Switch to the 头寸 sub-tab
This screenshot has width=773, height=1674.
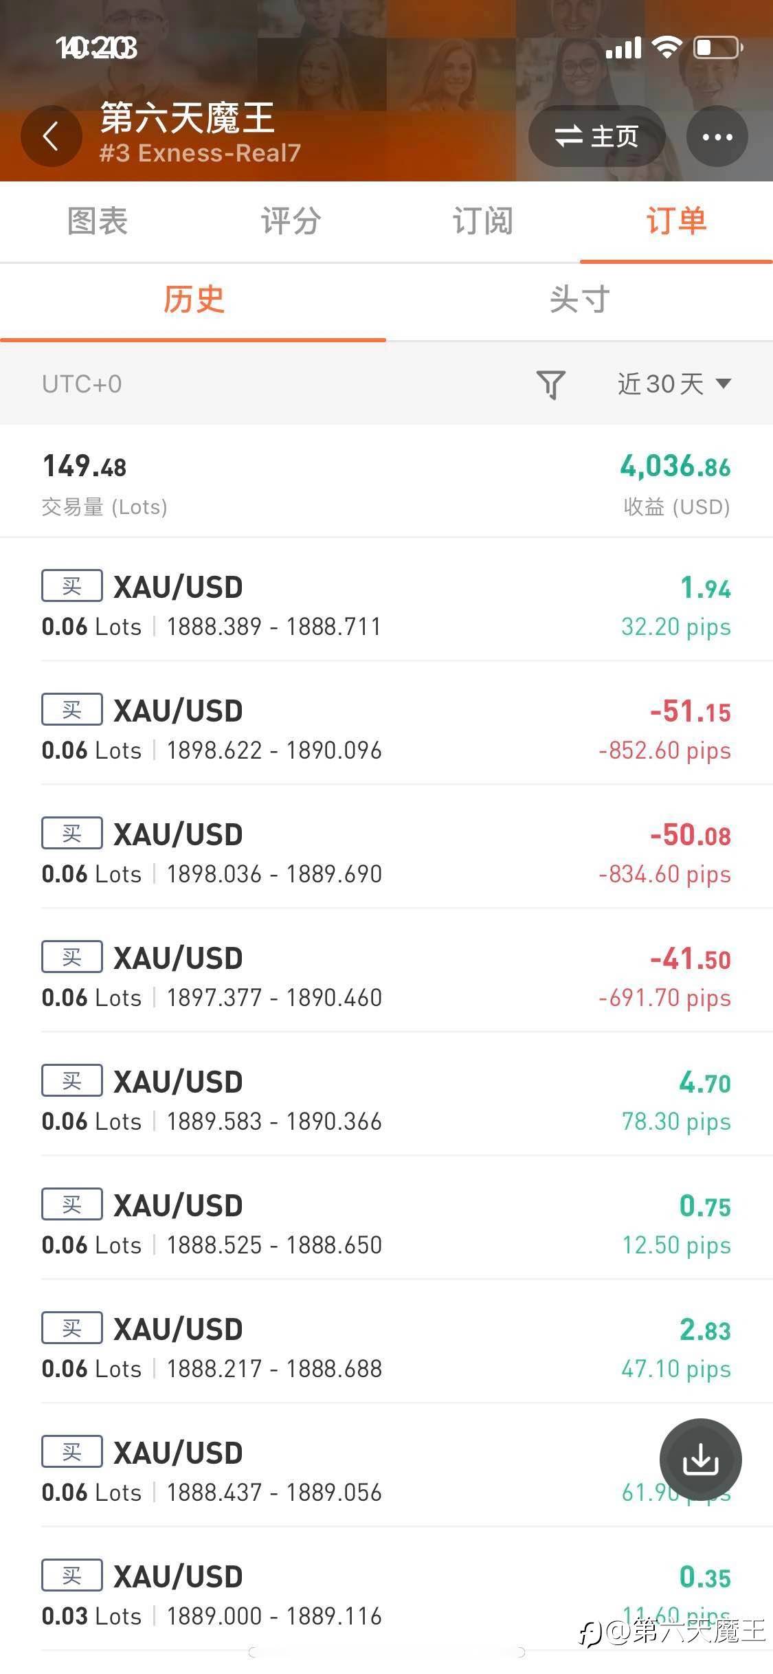pos(579,300)
